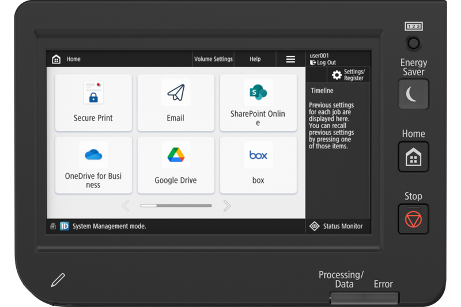Image resolution: width=461 pixels, height=307 pixels.
Task: Open OneDrive for Business tile
Action: [x=93, y=165]
